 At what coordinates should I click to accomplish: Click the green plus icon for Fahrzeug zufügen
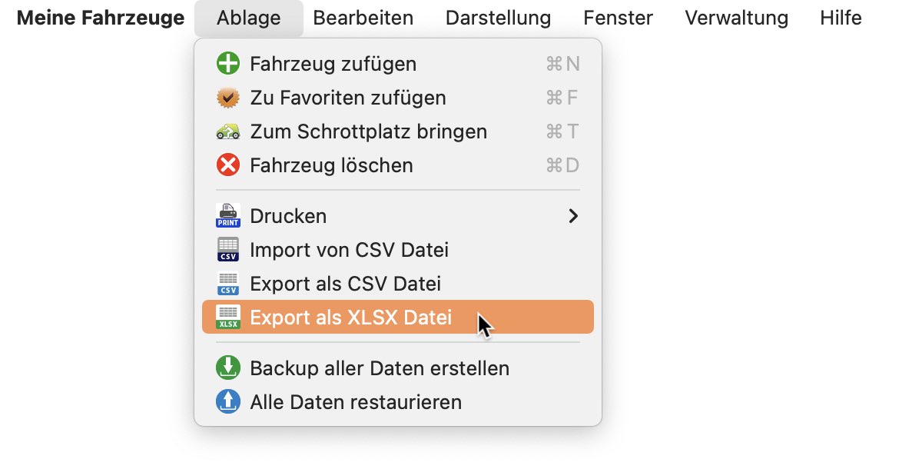point(228,64)
